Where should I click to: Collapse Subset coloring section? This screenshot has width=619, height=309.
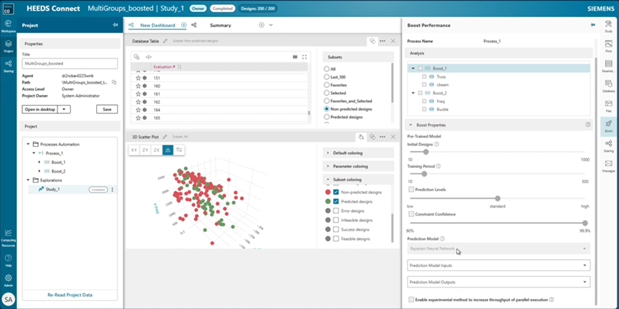[358, 179]
